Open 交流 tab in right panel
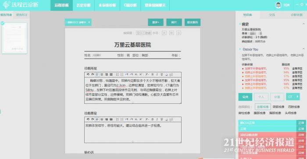The image size is (307, 159). [272, 15]
